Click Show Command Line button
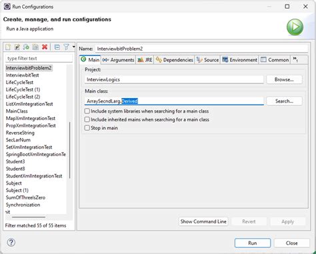Screen dimensions: 316x254 coord(203,221)
